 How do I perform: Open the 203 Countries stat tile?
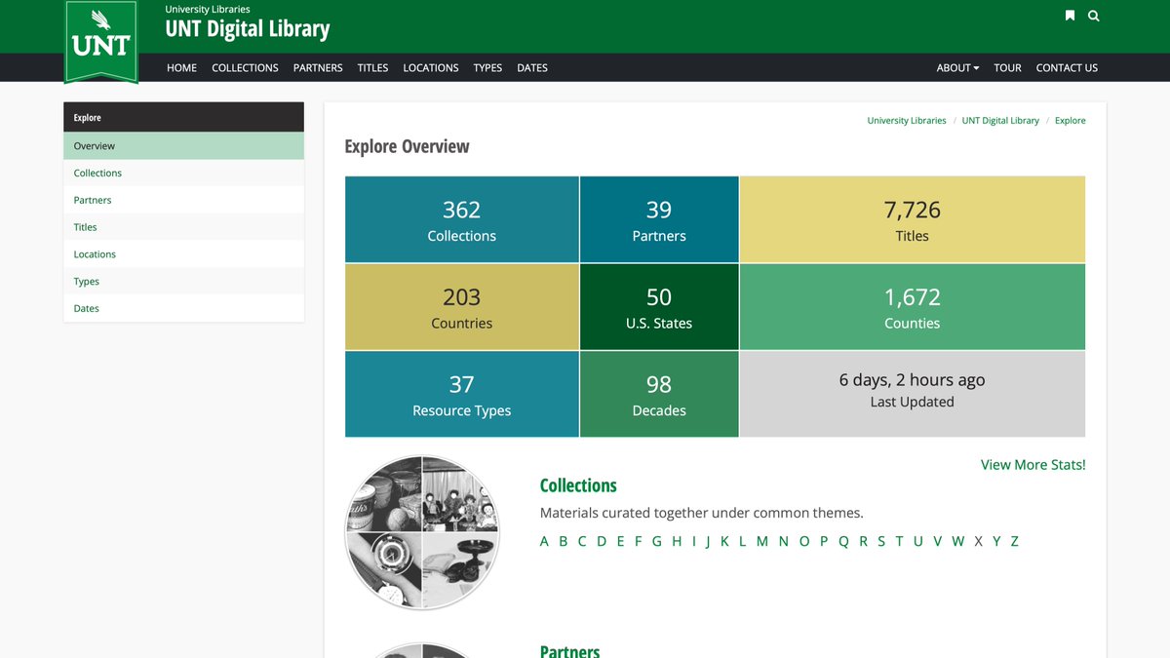pos(462,307)
